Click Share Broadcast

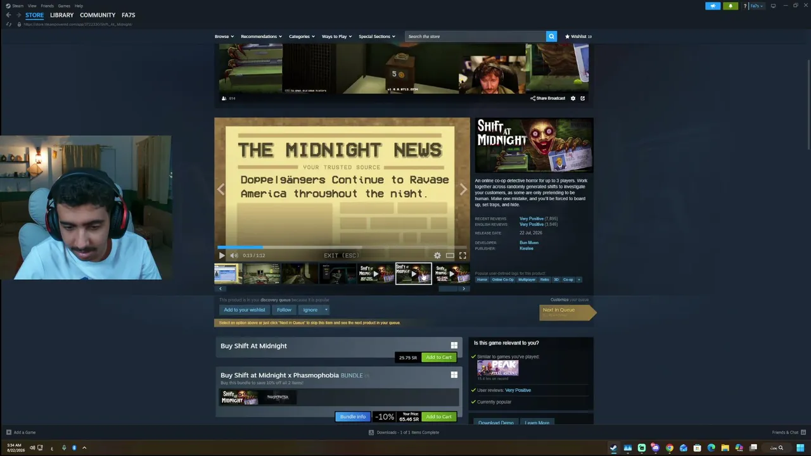547,98
